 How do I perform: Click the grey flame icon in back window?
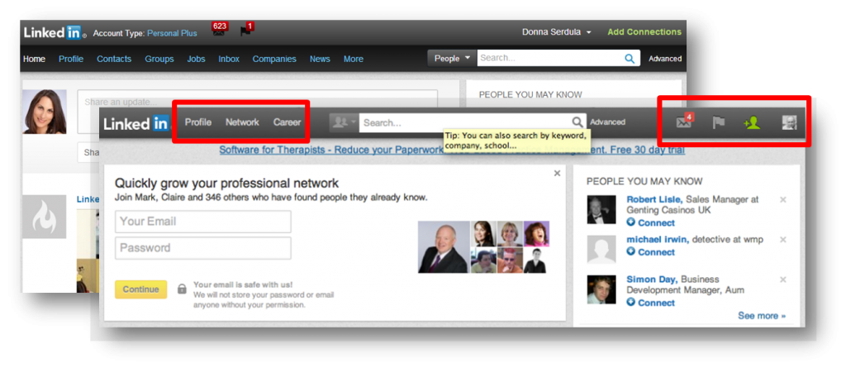[x=45, y=217]
